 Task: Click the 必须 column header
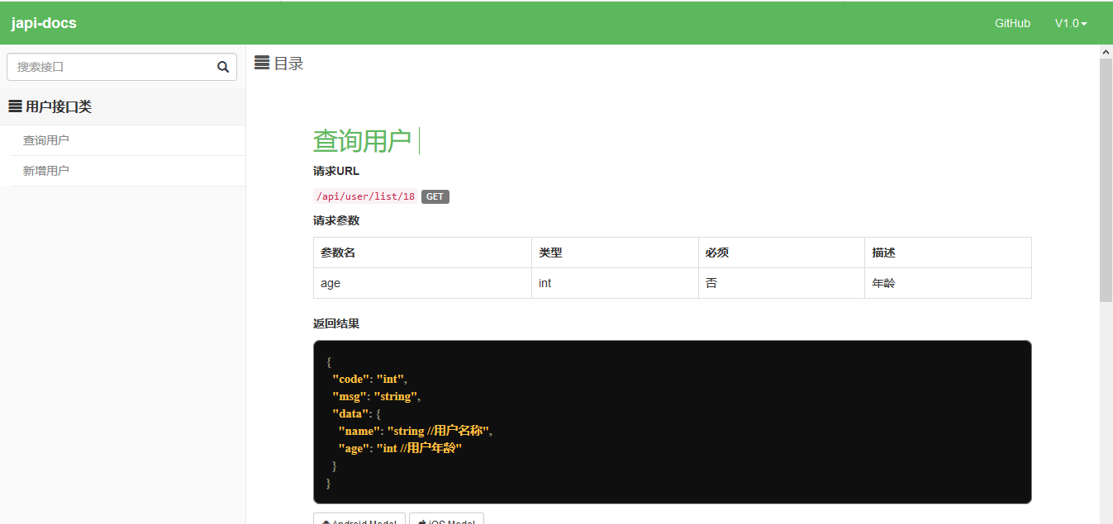coord(782,253)
